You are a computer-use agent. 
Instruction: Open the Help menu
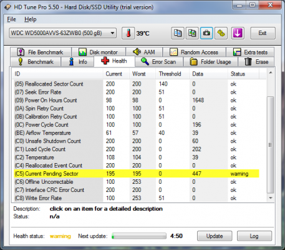[x=31, y=19]
